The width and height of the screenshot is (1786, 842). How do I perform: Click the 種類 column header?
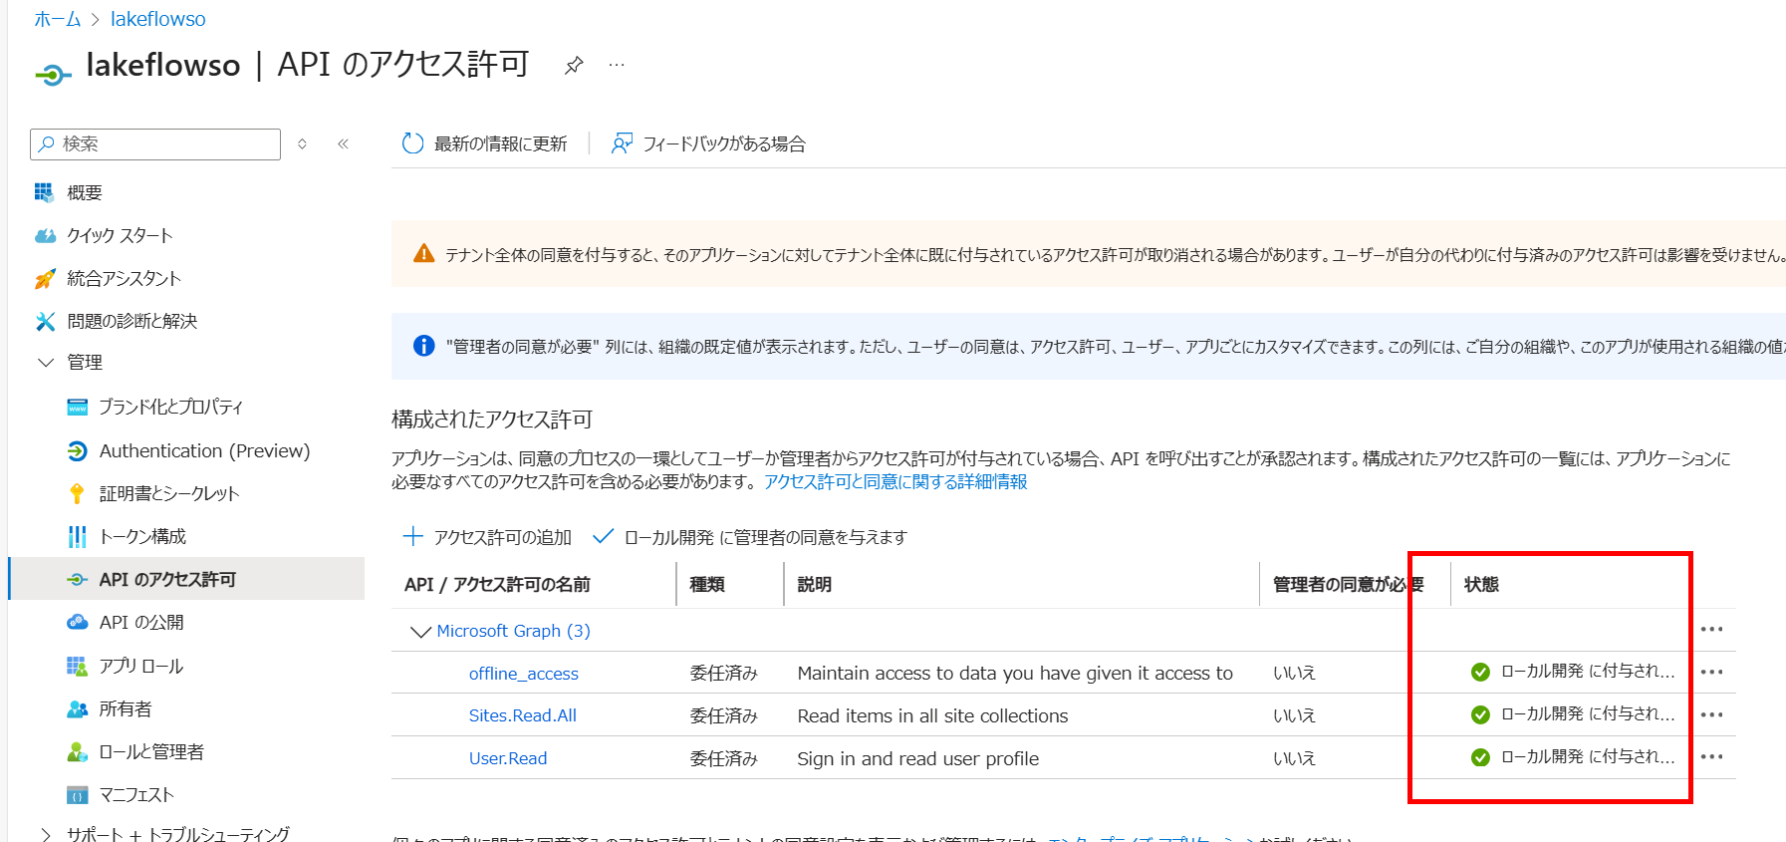pyautogui.click(x=707, y=584)
